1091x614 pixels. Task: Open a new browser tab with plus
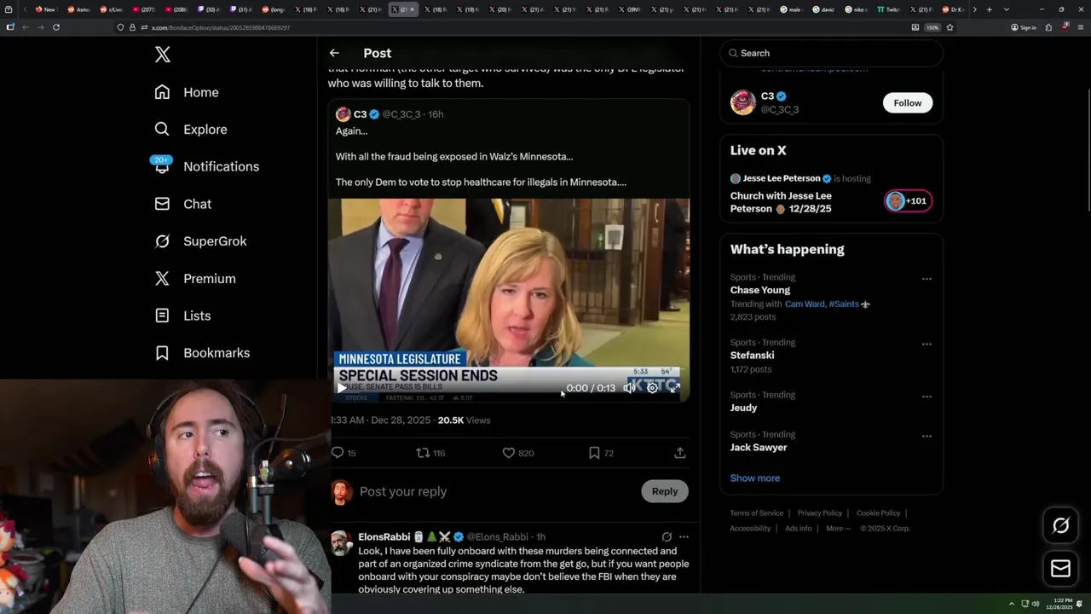(x=989, y=9)
